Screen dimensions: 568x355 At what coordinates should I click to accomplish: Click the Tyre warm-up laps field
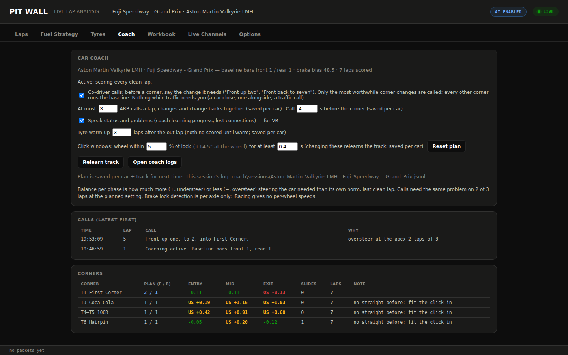(x=121, y=133)
